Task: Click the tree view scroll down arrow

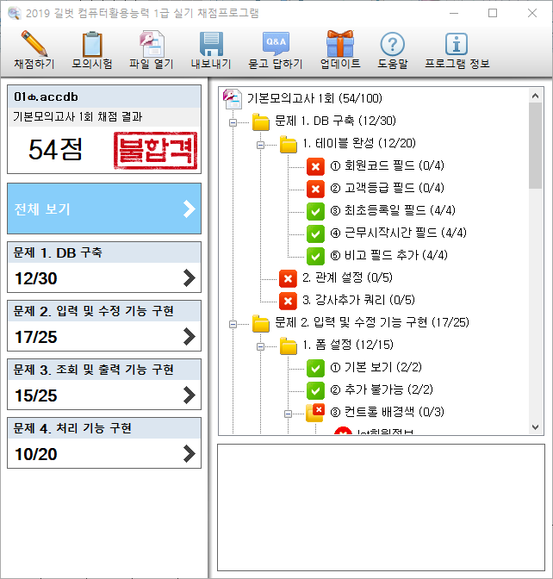Action: click(535, 426)
